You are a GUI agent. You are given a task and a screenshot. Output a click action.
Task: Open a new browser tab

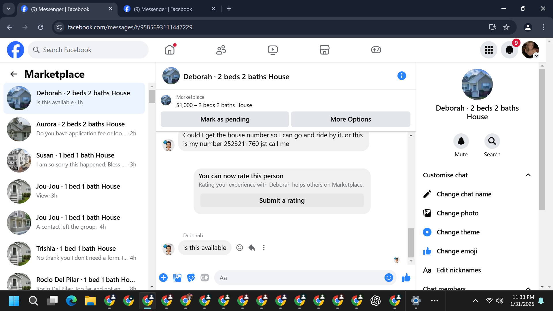click(229, 9)
